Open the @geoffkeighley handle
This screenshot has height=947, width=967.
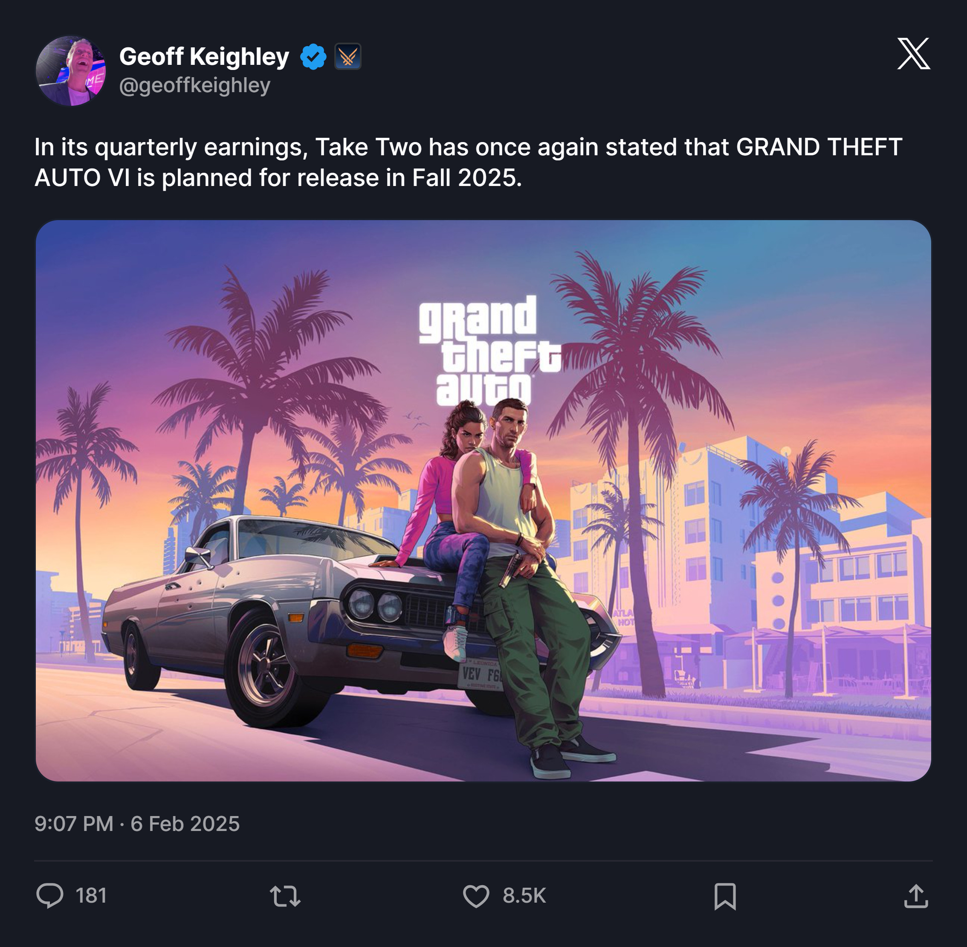point(194,86)
